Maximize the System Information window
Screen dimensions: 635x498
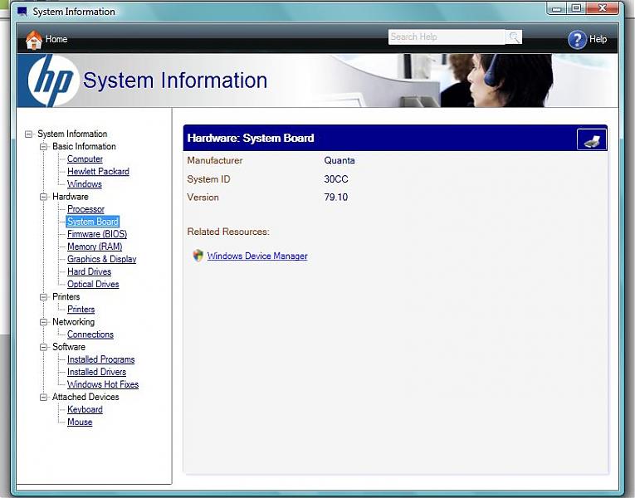(x=576, y=8)
